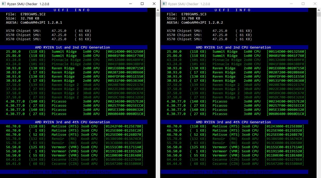
Task: Click Matisse address [01243000-0125E880]
Action: [x=284, y=126]
